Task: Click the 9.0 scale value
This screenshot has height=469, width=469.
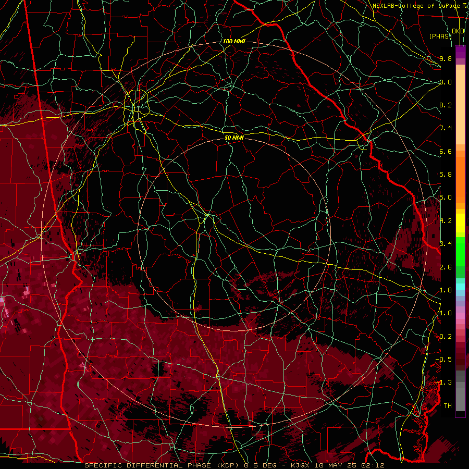Action: click(446, 82)
